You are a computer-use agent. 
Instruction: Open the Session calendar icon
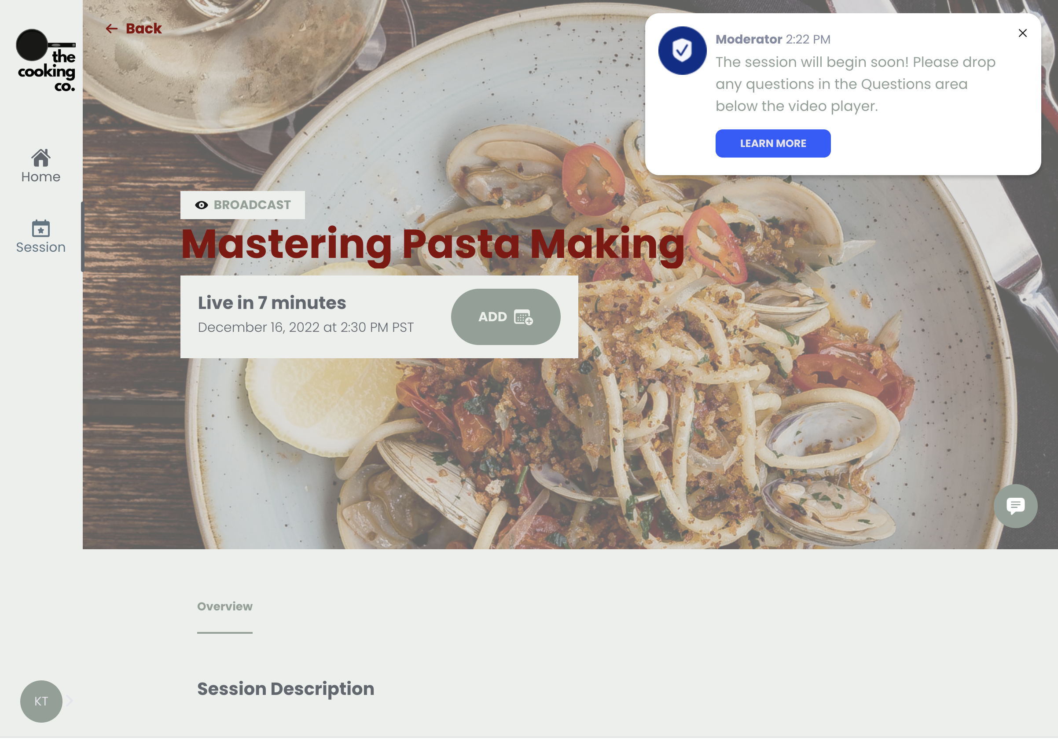[x=41, y=228]
